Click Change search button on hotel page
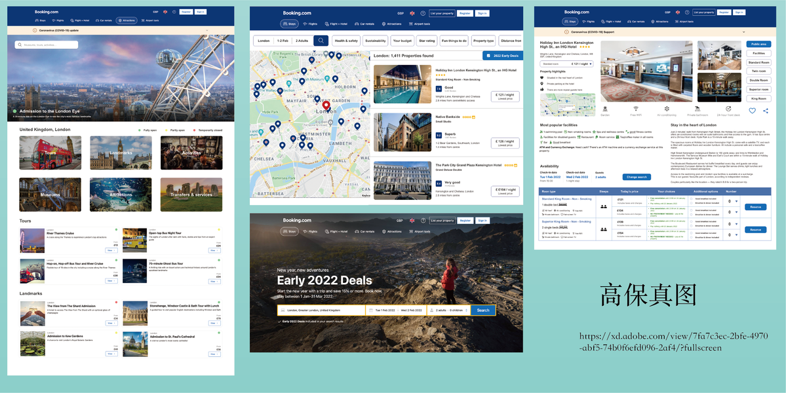The image size is (786, 393). coord(637,178)
